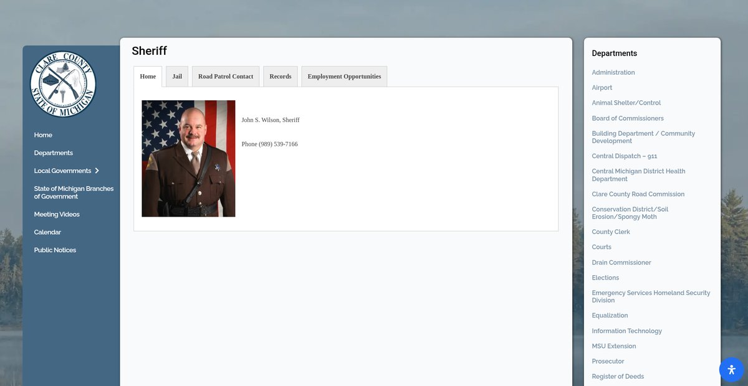The image size is (748, 386).
Task: Open Departments in the left sidebar
Action: click(54, 153)
